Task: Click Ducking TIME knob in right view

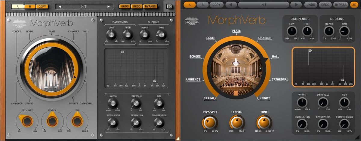Action: pyautogui.click(x=345, y=31)
